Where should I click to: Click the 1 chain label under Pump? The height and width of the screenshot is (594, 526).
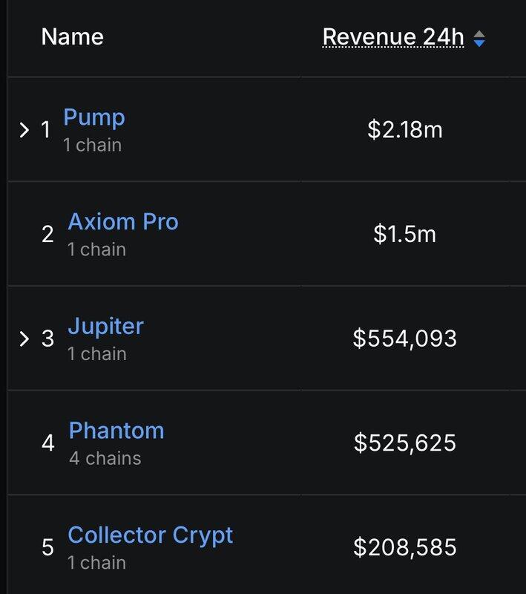93,145
